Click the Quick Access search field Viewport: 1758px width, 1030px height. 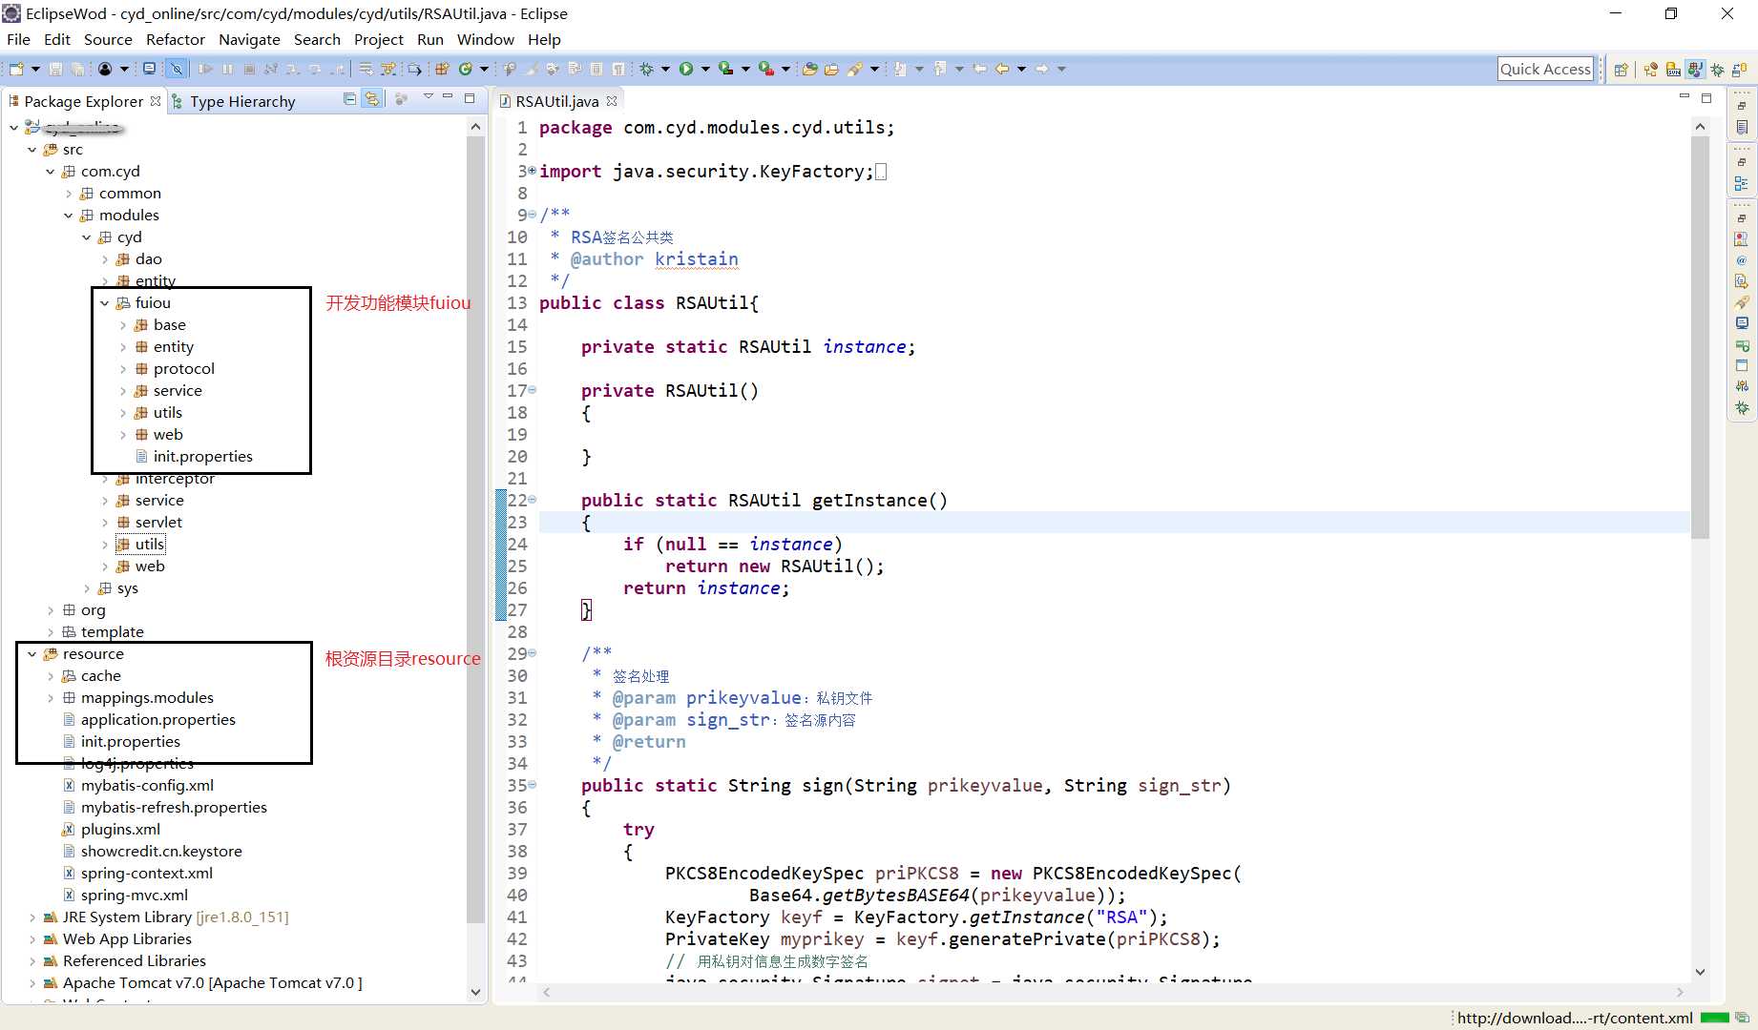1545,69
